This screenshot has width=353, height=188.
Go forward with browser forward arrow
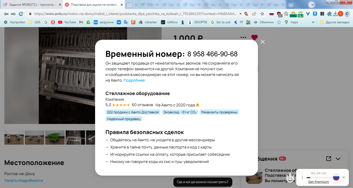coord(13,14)
